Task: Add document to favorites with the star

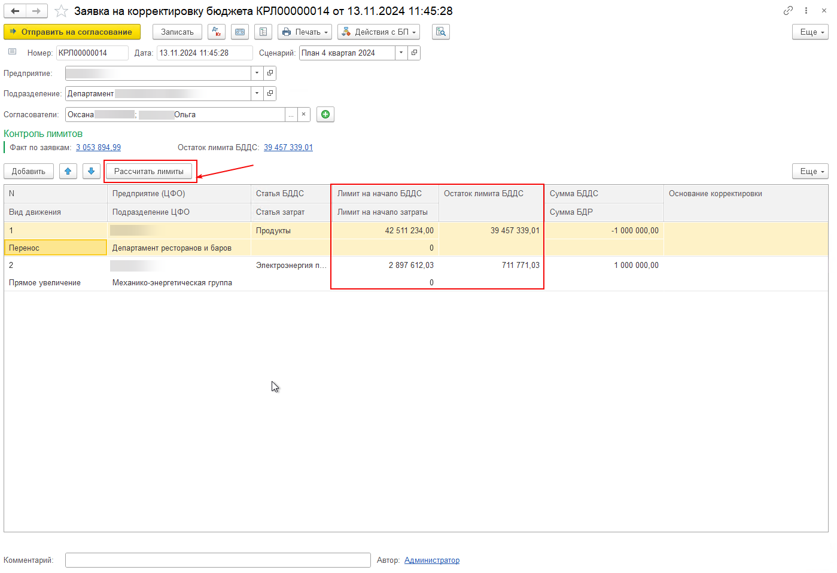Action: pos(61,11)
